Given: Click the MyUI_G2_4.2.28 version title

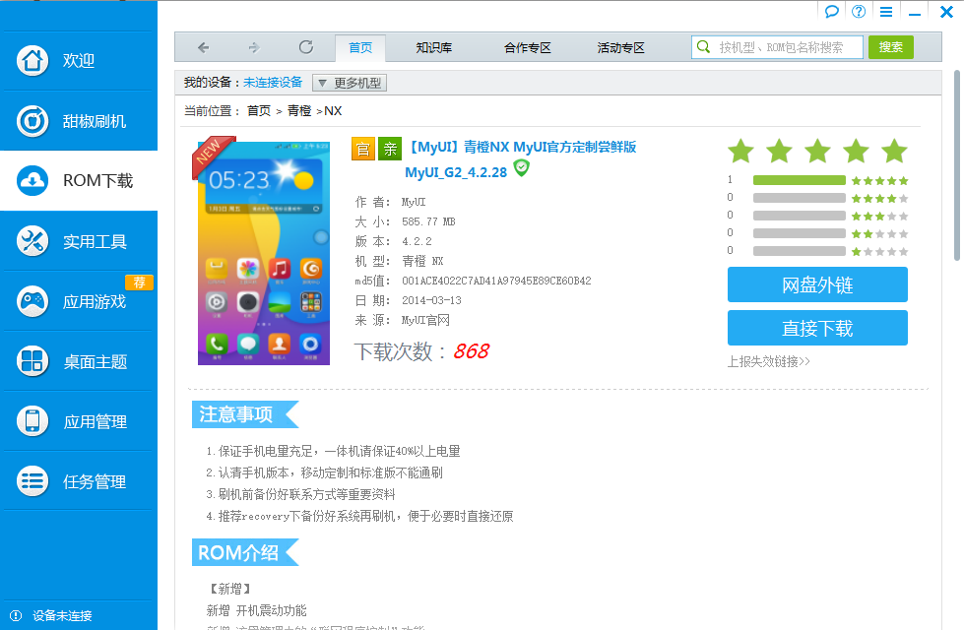Looking at the screenshot, I should click(456, 172).
